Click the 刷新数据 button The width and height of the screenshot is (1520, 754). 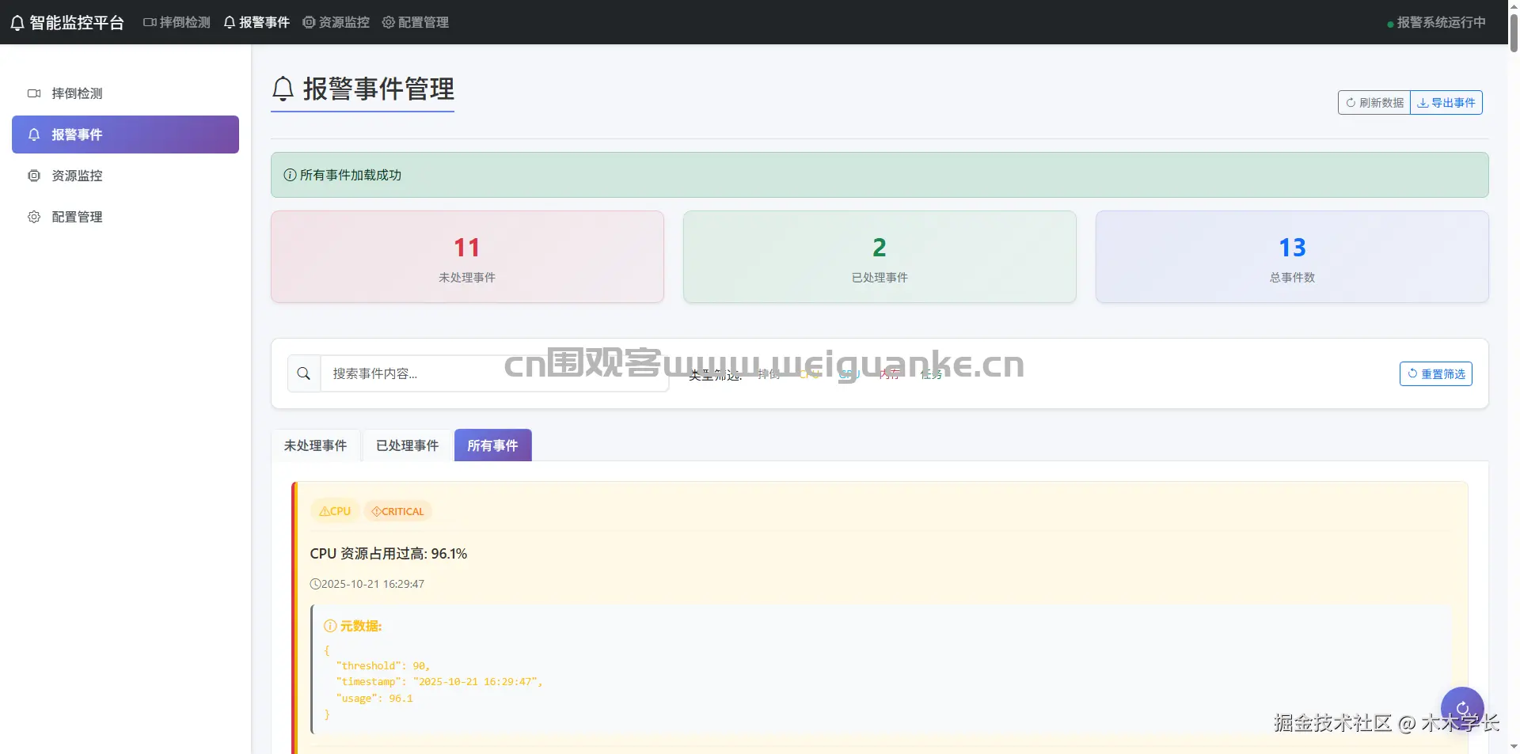[x=1374, y=103]
